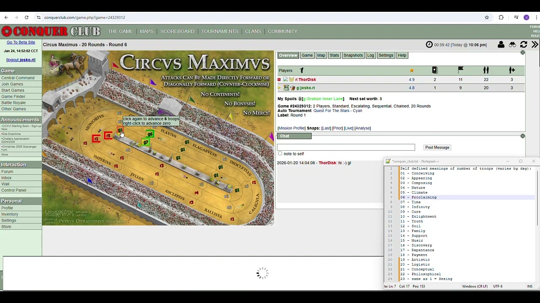Open the TOURNAMENTS menu

click(x=220, y=31)
